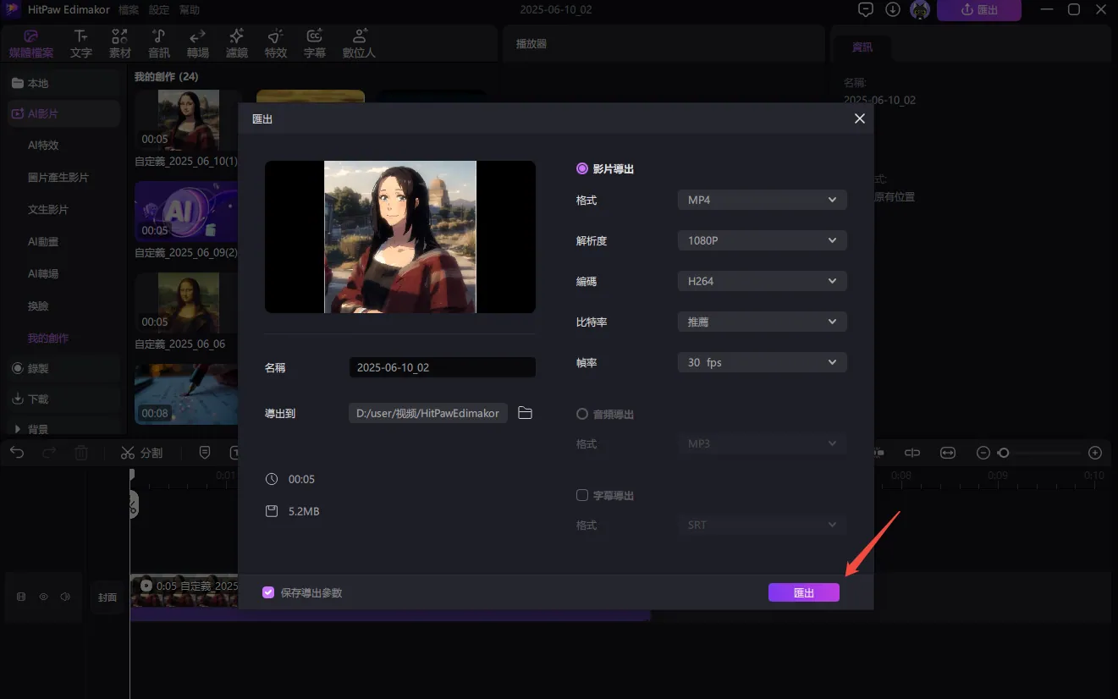The height and width of the screenshot is (699, 1118).
Task: Open the 格式 MP4 format dropdown
Action: [x=763, y=200]
